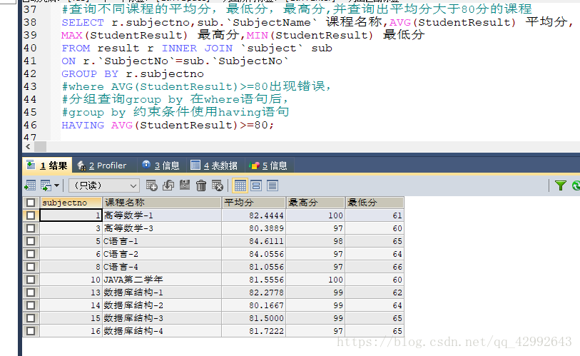Screen dimensions: 580x356
Task: Select the average value 81.7222
Action: (254, 331)
